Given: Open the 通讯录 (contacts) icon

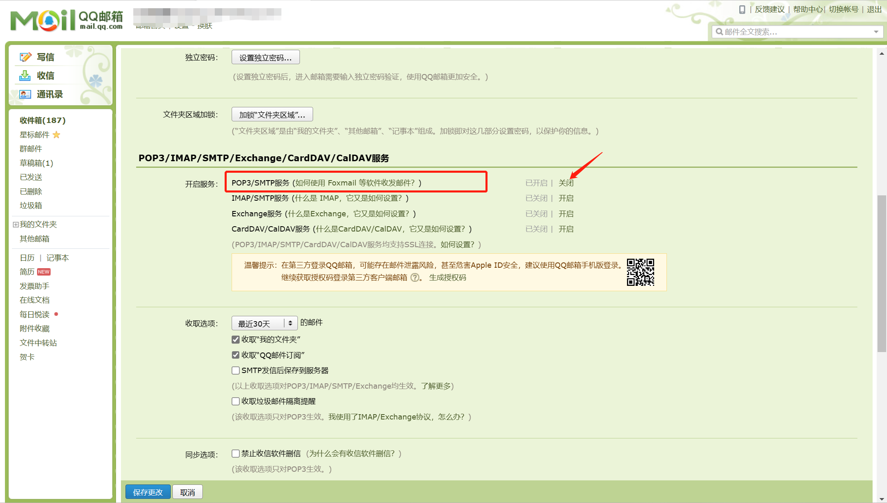Looking at the screenshot, I should tap(26, 94).
